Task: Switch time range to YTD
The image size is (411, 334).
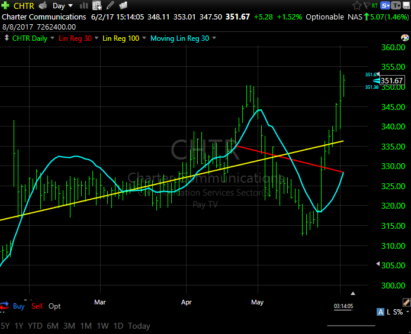Action: click(35, 326)
